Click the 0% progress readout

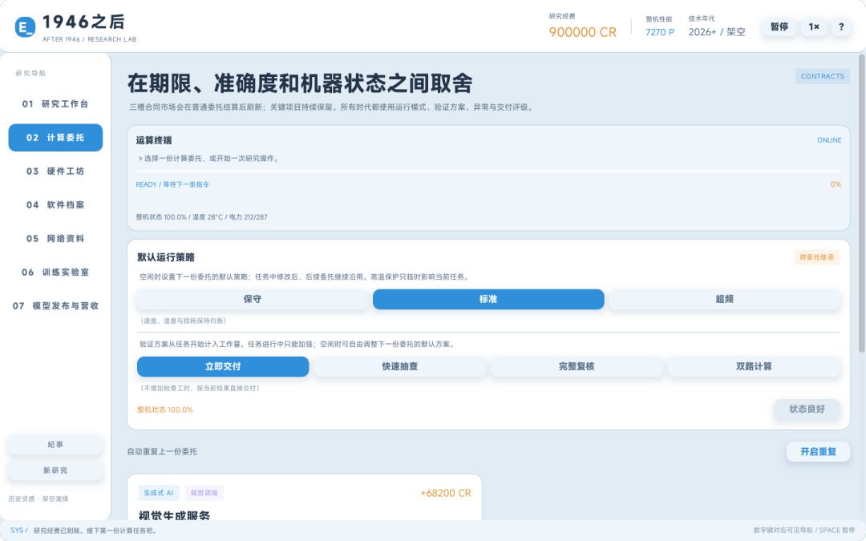[x=836, y=184]
